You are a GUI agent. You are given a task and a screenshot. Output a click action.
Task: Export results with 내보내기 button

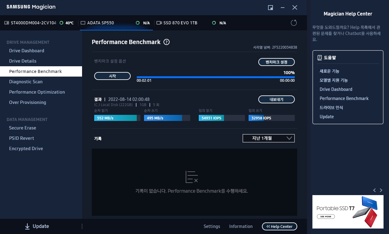click(277, 99)
